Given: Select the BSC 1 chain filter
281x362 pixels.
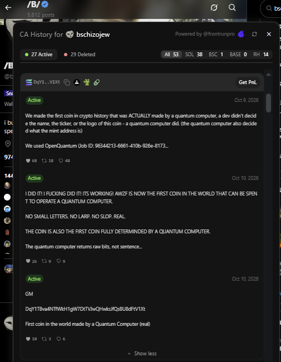Looking at the screenshot, I should coord(216,55).
